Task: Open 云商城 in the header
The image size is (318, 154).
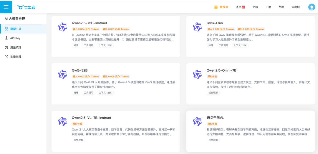Action: tap(296, 7)
